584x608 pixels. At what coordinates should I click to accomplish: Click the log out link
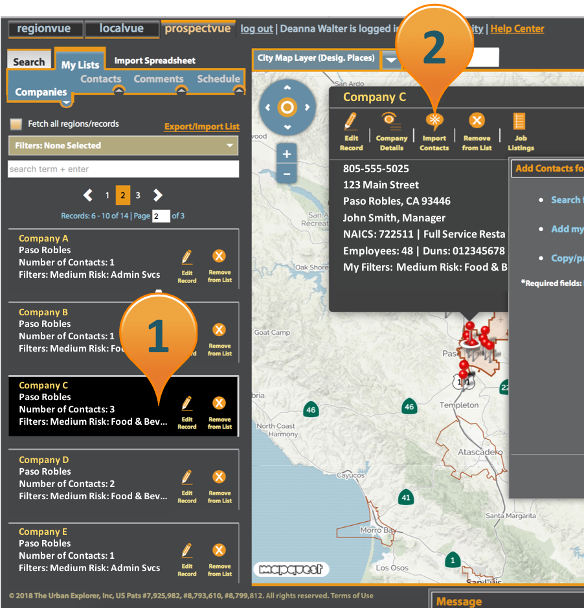point(256,28)
